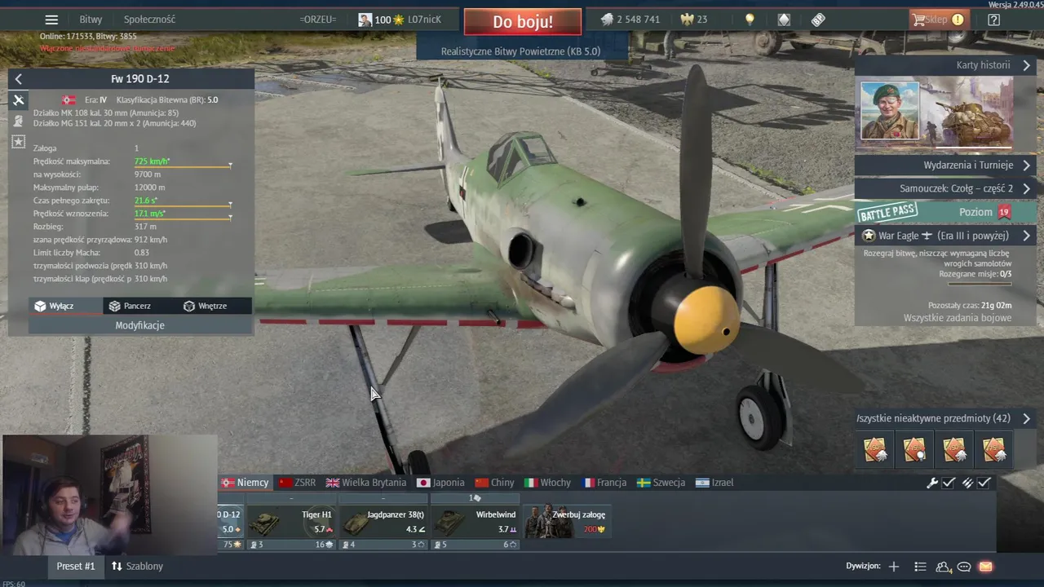Click the =ORZEU= squadron tag
This screenshot has height=587, width=1044.
tap(317, 20)
